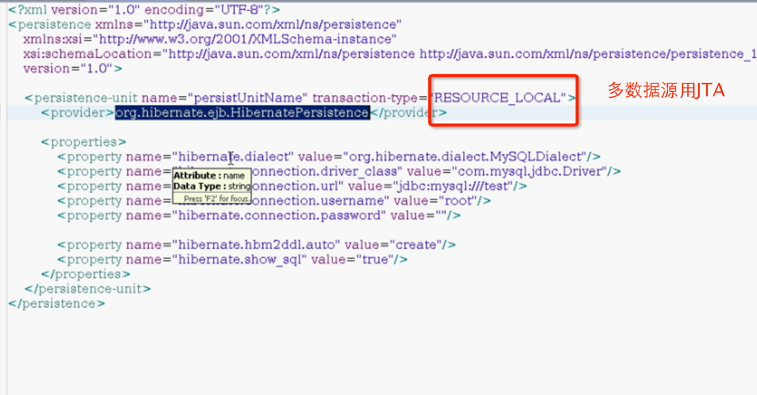
Task: Click the red Chinese annotation mentioning JTA
Action: tap(666, 91)
